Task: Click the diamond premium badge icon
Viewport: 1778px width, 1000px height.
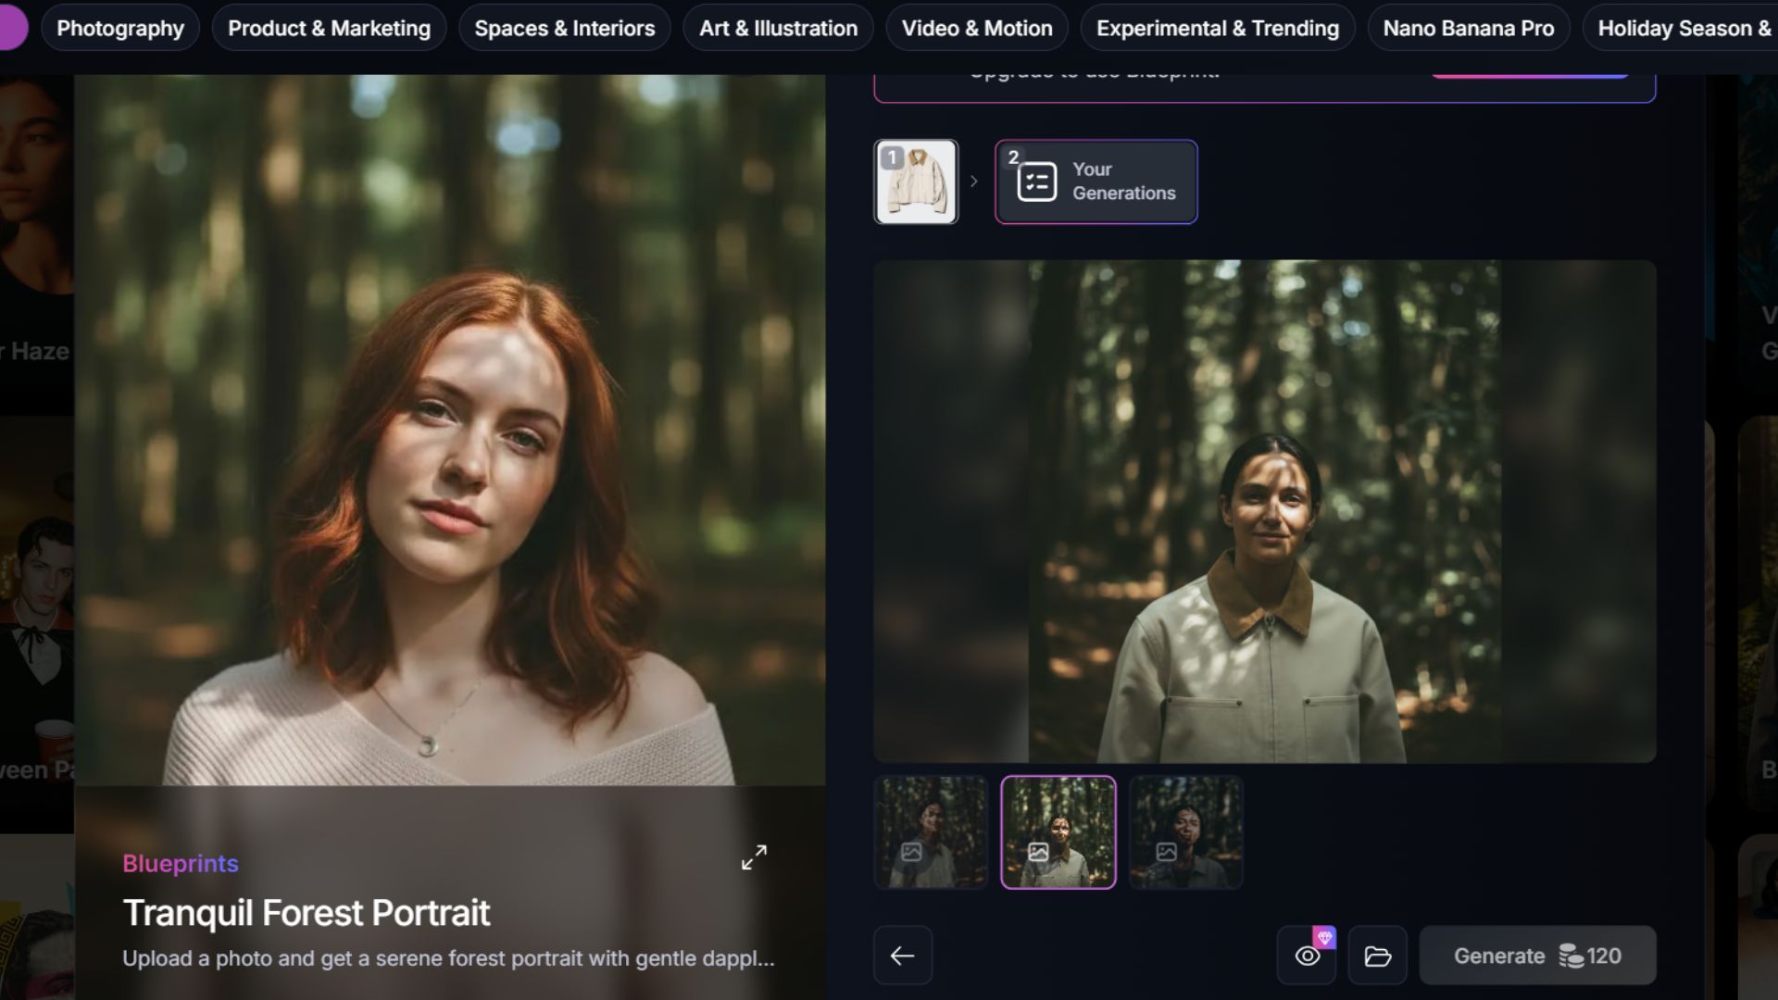Action: point(1324,938)
